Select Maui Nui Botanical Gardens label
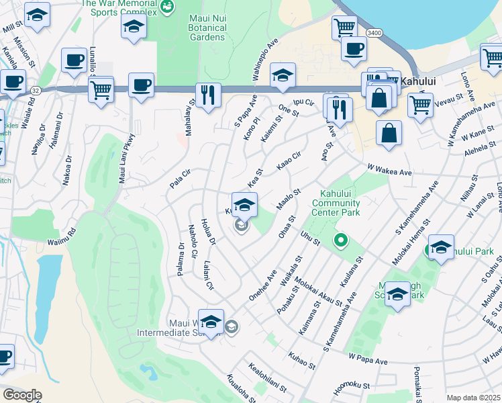 (x=207, y=28)
